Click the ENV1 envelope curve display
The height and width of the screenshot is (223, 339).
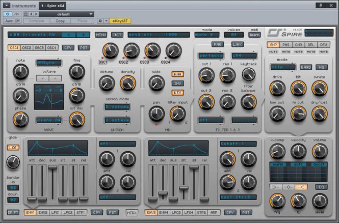coord(58,148)
